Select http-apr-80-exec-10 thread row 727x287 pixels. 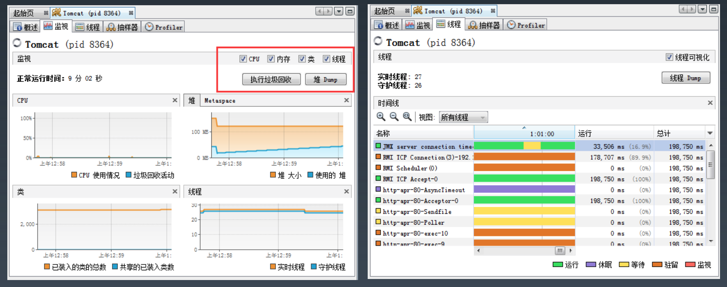[x=539, y=233]
